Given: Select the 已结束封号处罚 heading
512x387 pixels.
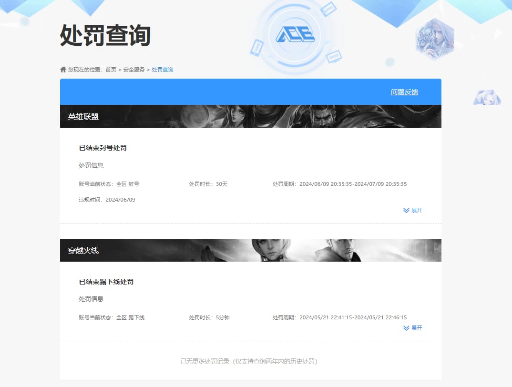Looking at the screenshot, I should [103, 148].
